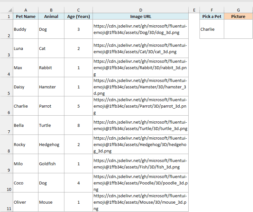Click the 'Cat' animal cell
The height and width of the screenshot is (212, 253).
tap(51, 48)
